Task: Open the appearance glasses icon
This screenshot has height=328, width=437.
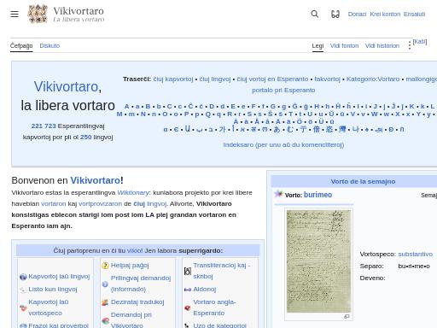Action: 335,14
